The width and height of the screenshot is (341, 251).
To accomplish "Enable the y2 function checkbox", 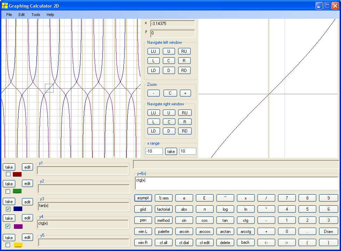I will pyautogui.click(x=8, y=191).
